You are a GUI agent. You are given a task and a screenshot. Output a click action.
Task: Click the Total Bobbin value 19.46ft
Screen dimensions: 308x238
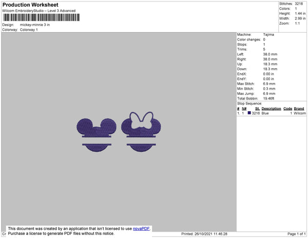click(x=268, y=98)
